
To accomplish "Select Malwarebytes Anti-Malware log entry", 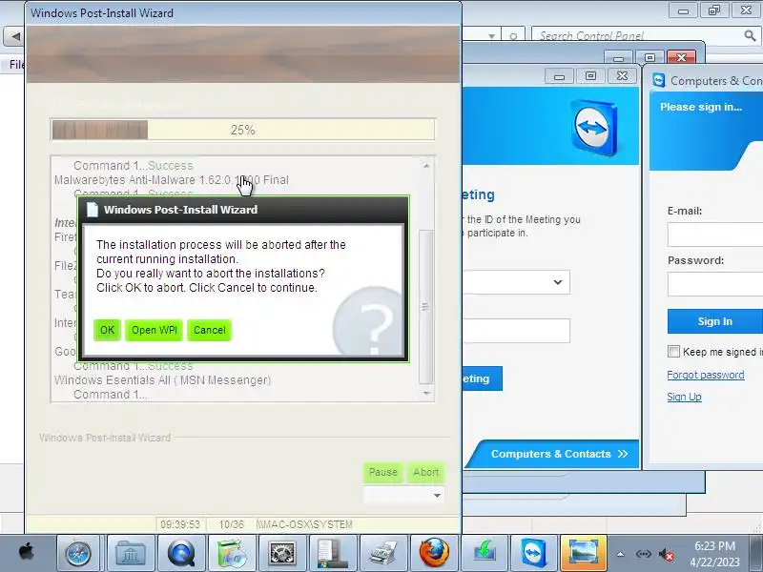I will click(x=172, y=180).
